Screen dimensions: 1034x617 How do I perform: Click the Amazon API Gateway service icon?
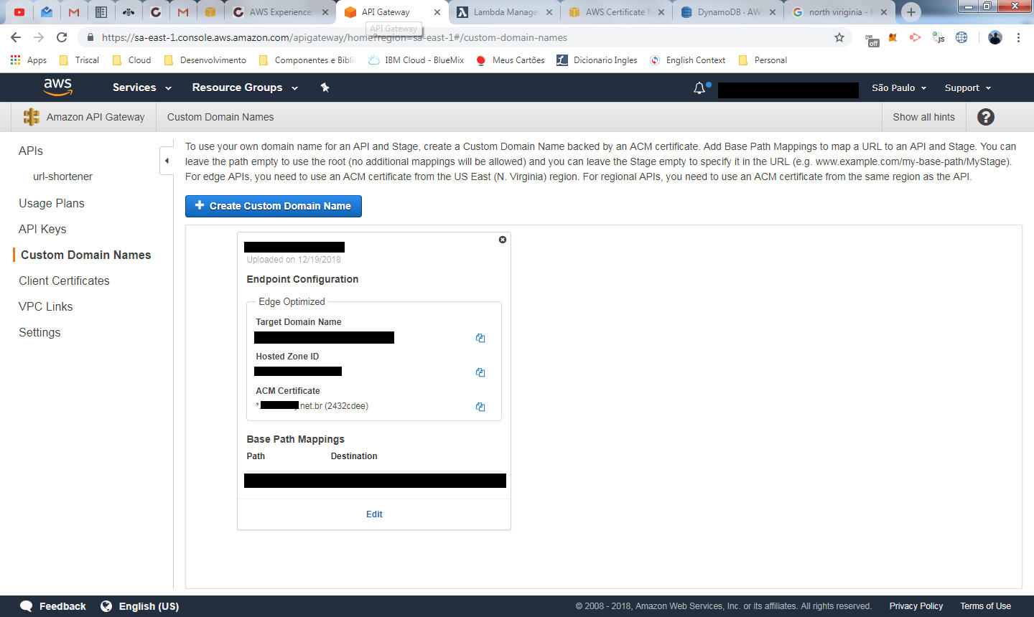[31, 117]
